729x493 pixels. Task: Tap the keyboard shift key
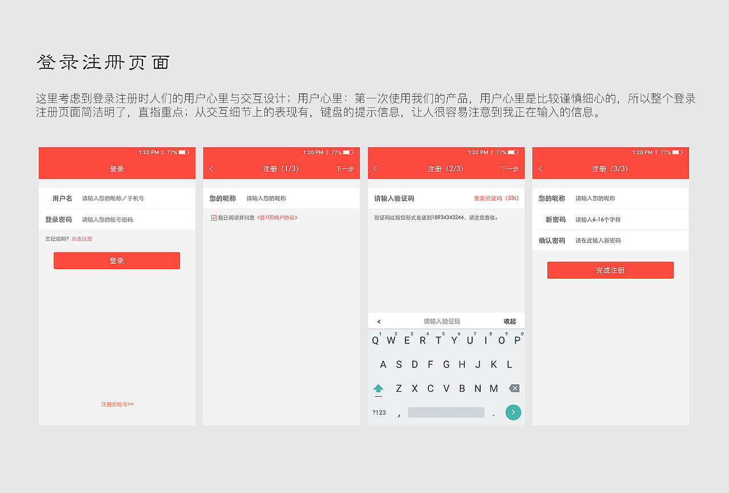tap(378, 390)
